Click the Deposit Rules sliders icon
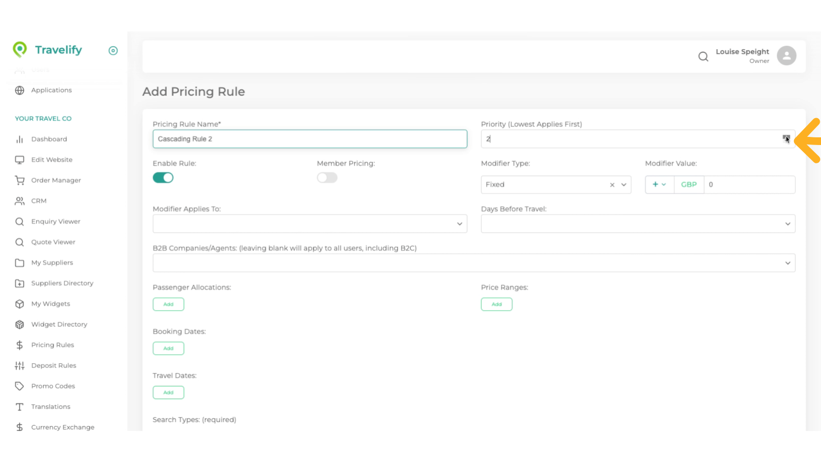 point(20,365)
